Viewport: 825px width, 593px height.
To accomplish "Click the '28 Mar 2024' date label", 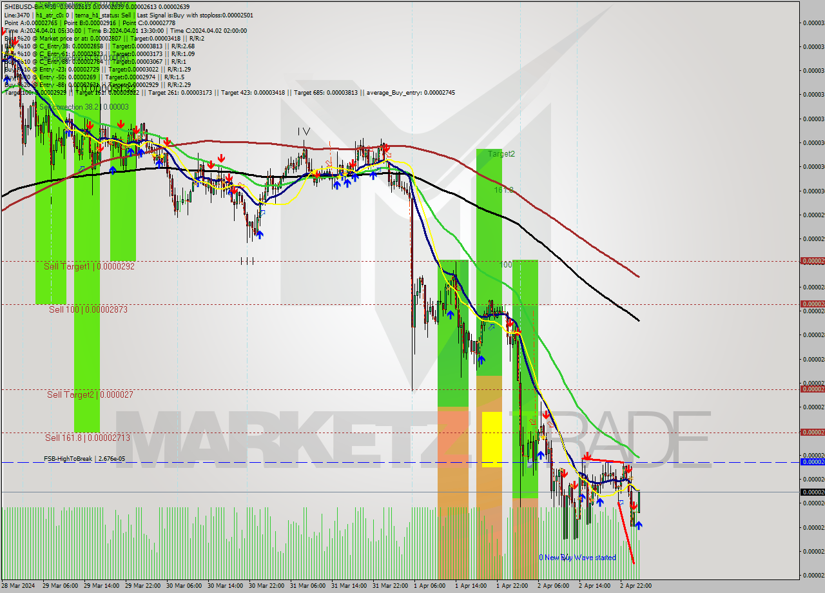I will click(x=19, y=586).
